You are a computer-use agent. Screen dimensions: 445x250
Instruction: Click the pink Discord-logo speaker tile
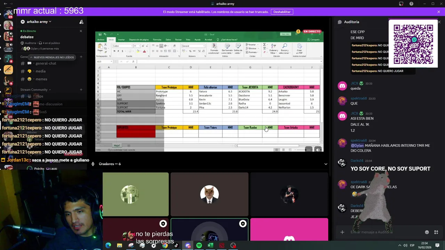pos(289,229)
